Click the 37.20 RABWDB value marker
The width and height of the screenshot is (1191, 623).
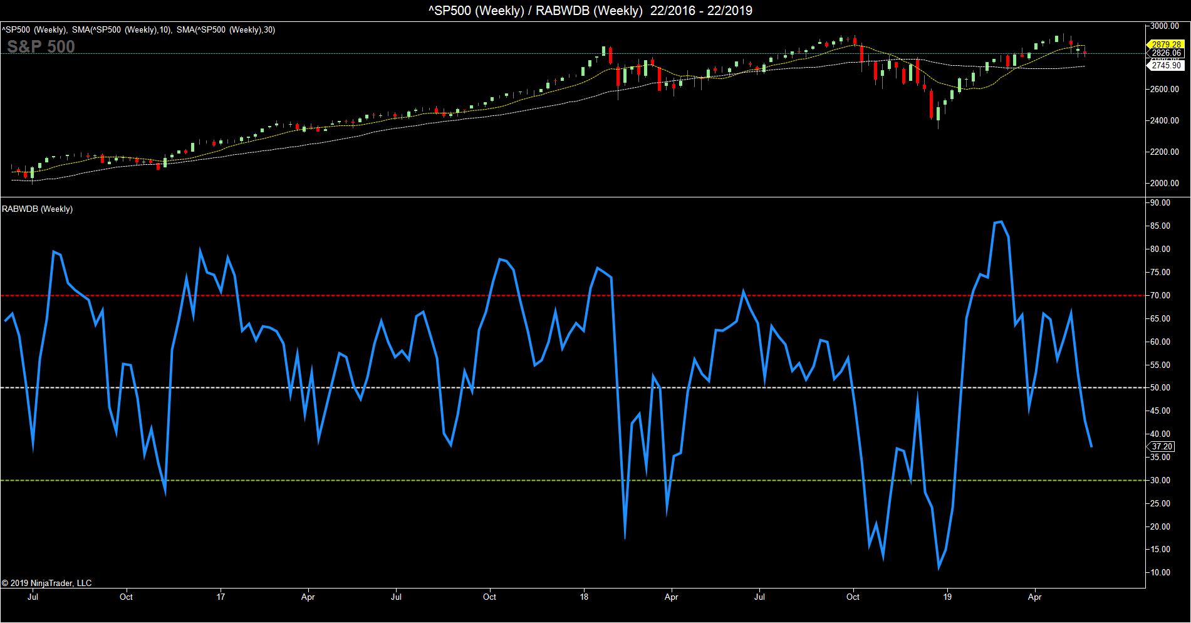[x=1162, y=447]
